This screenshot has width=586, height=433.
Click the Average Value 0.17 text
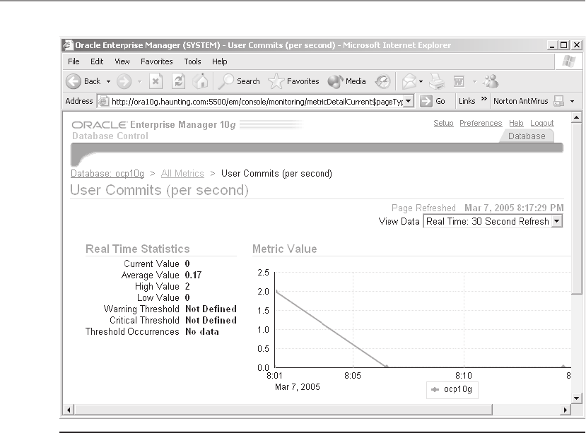[161, 275]
